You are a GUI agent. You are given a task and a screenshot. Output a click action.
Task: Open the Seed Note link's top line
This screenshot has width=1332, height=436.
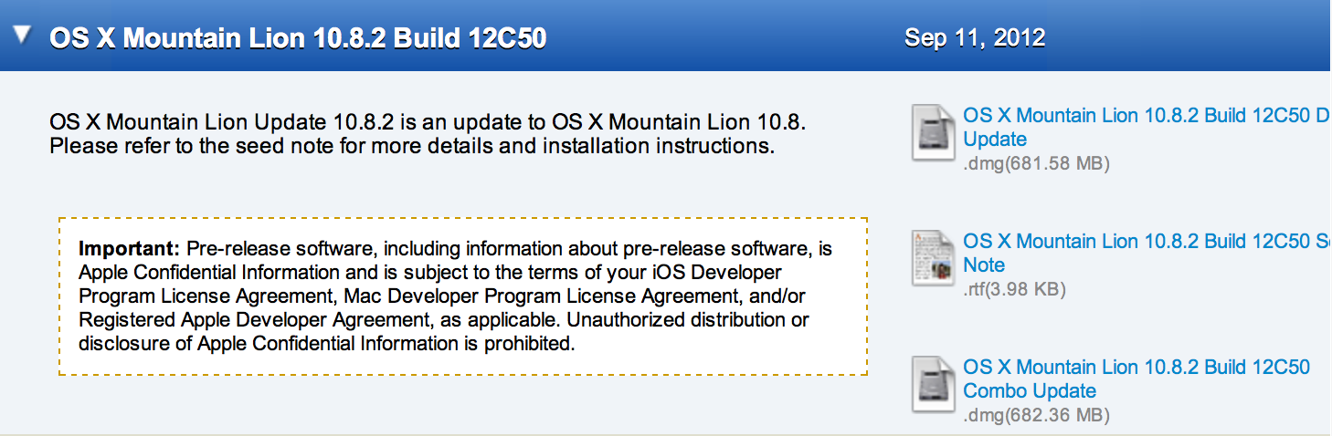tap(1147, 242)
